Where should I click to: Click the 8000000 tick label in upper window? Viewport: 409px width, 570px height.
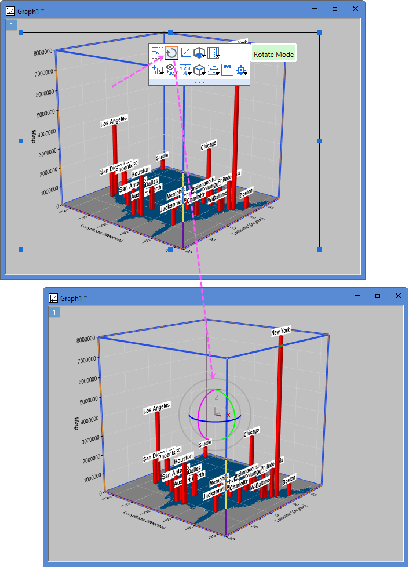pos(43,52)
